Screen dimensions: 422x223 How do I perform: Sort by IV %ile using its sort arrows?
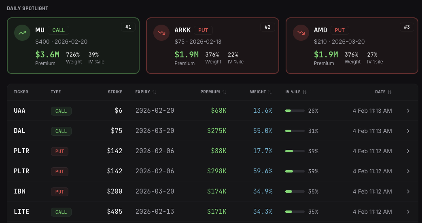tap(304, 92)
